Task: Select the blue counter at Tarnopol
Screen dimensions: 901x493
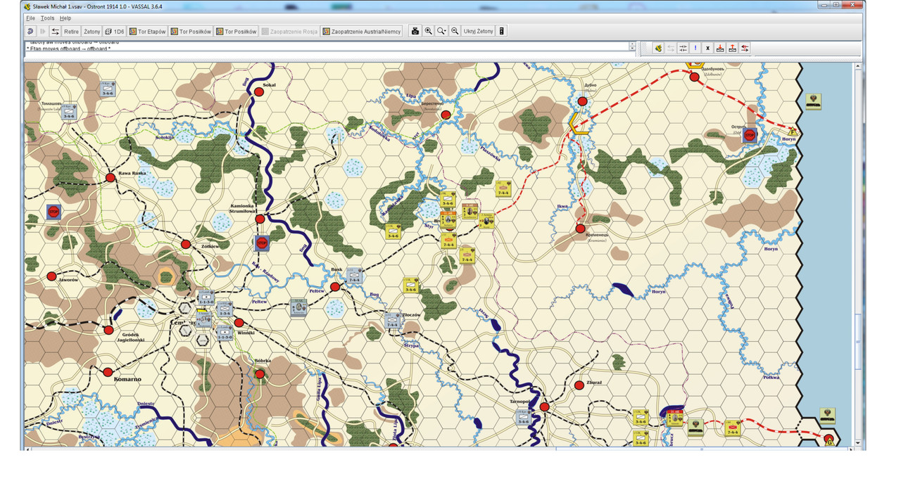Action: [523, 418]
